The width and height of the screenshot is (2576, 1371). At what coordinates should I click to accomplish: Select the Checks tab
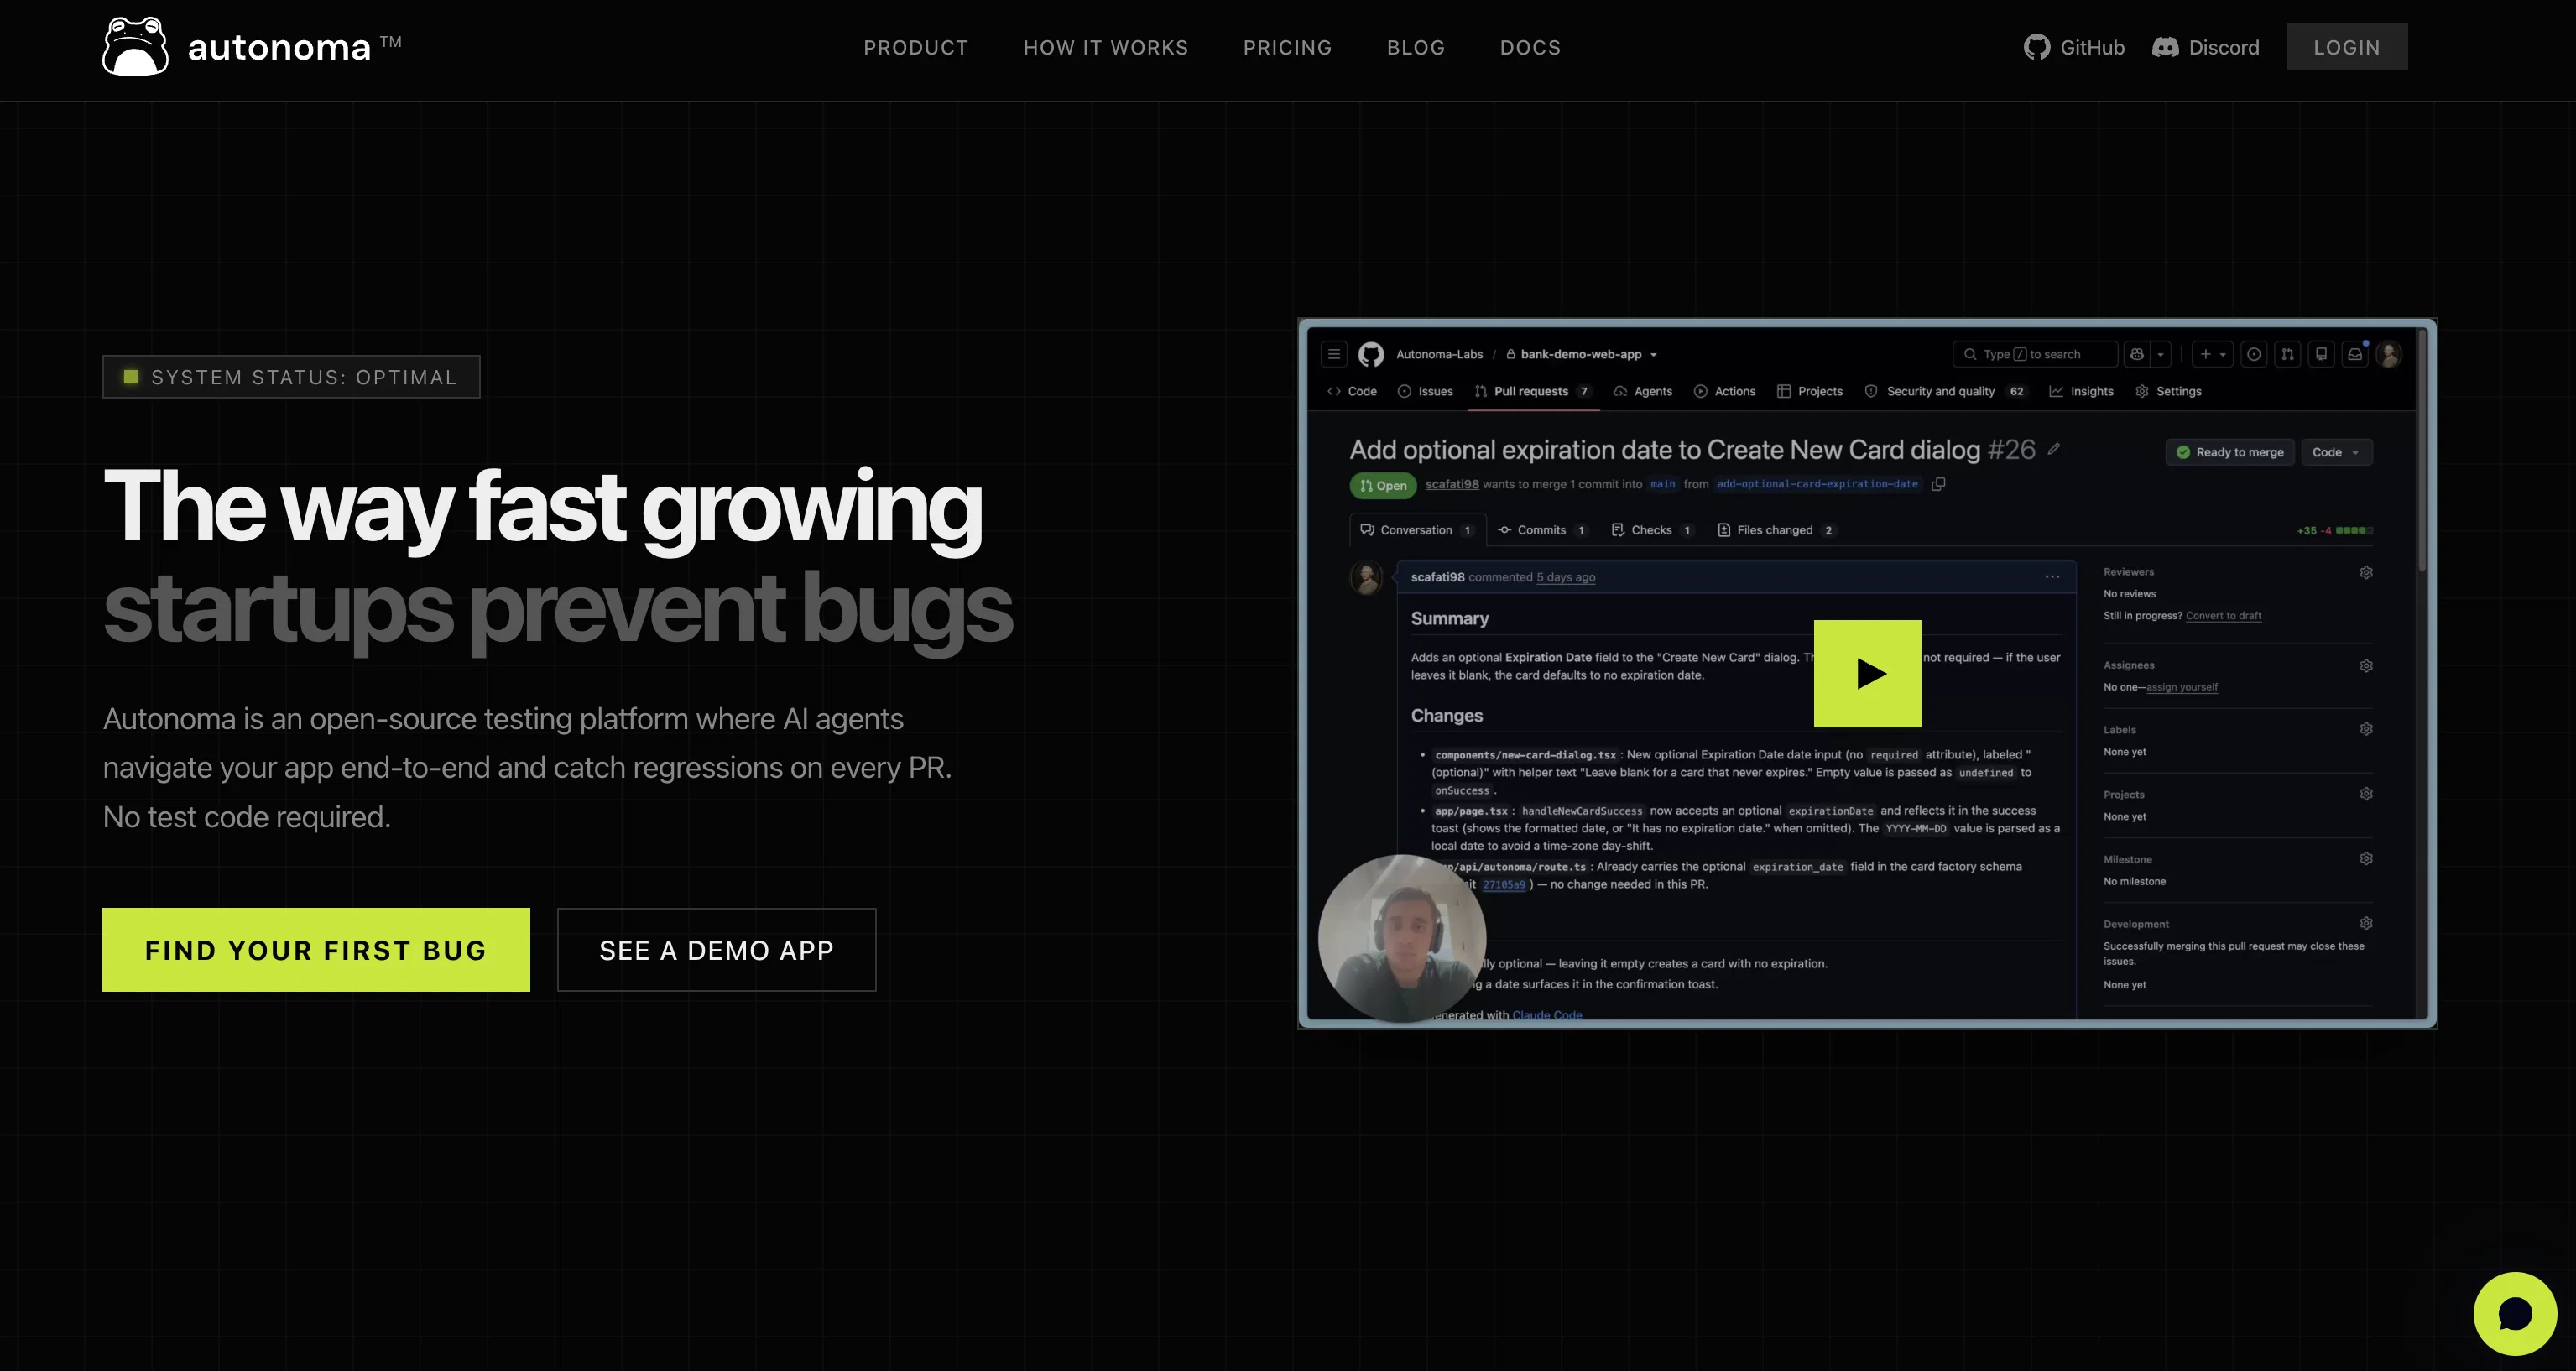click(1652, 530)
